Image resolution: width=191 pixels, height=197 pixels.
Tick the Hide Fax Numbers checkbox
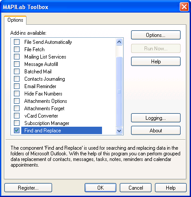click(16, 94)
